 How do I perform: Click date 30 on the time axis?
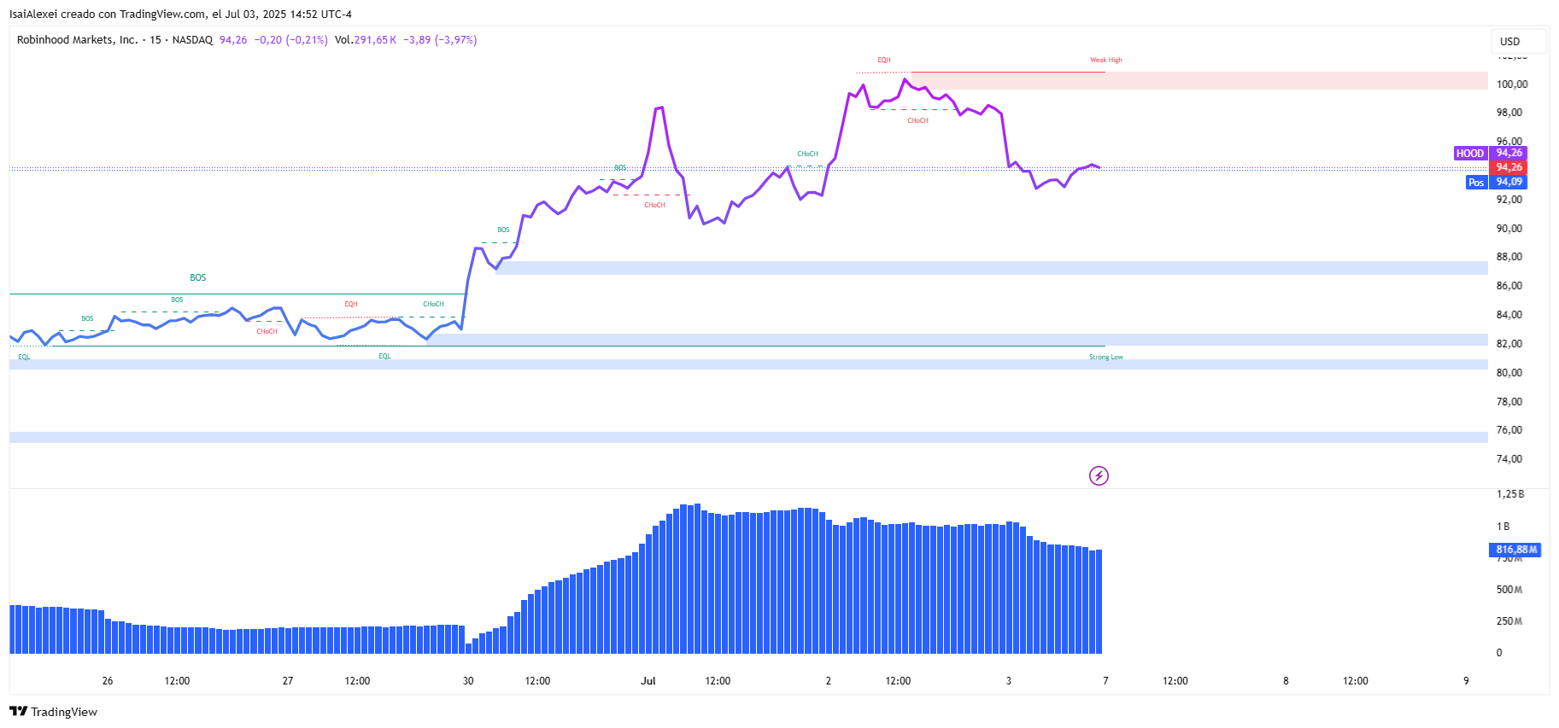tap(468, 681)
